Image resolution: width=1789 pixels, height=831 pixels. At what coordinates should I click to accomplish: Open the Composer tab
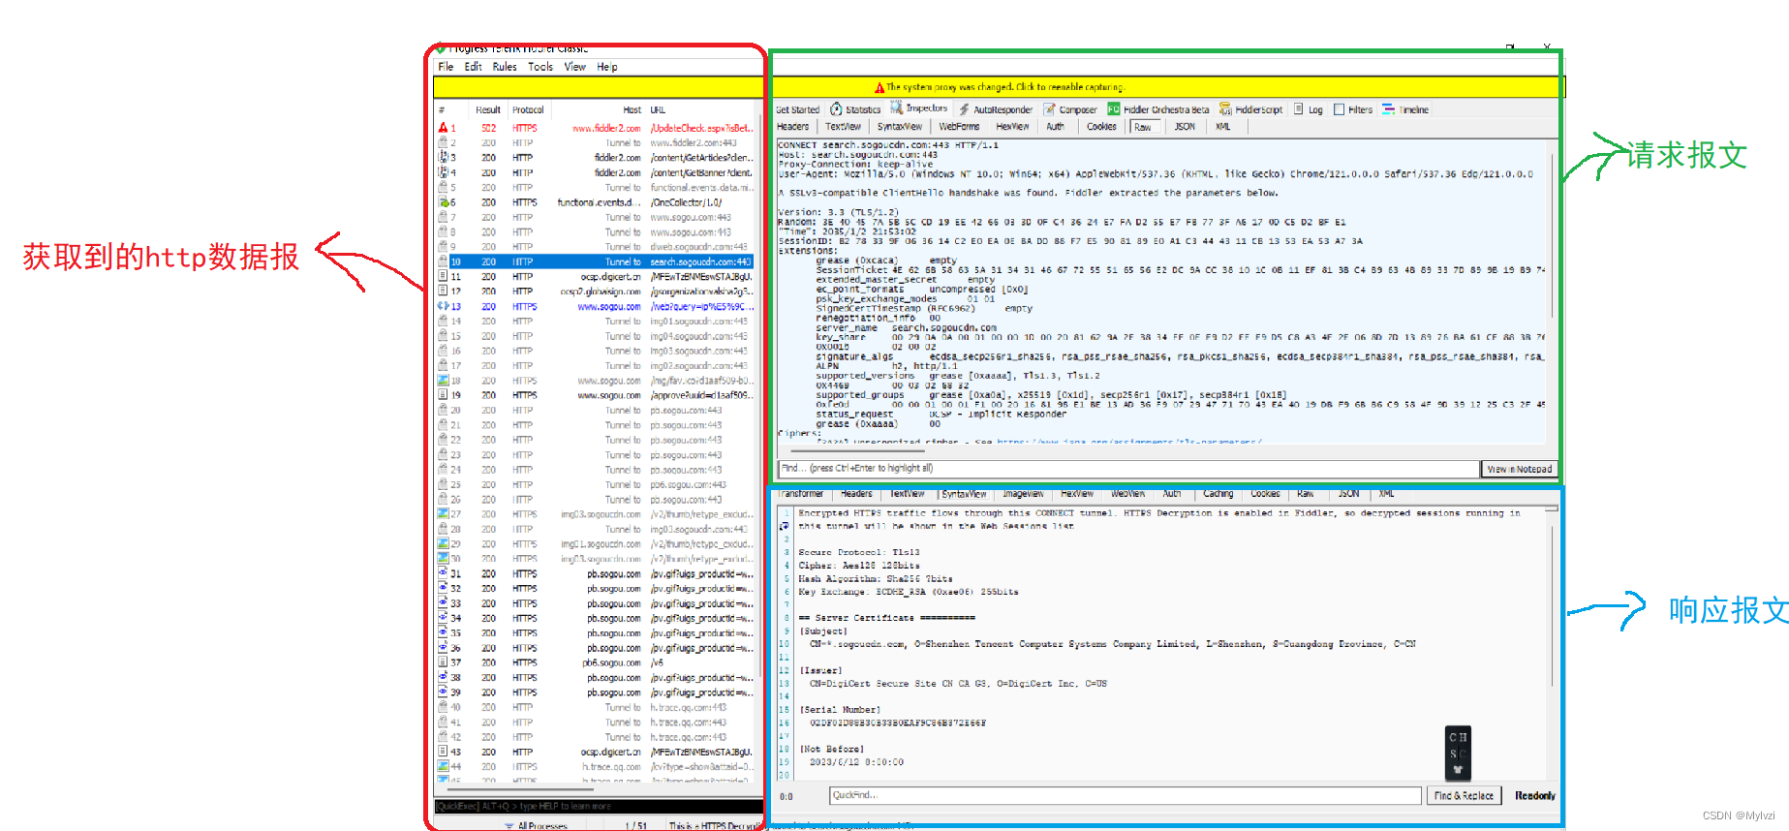click(x=1069, y=109)
